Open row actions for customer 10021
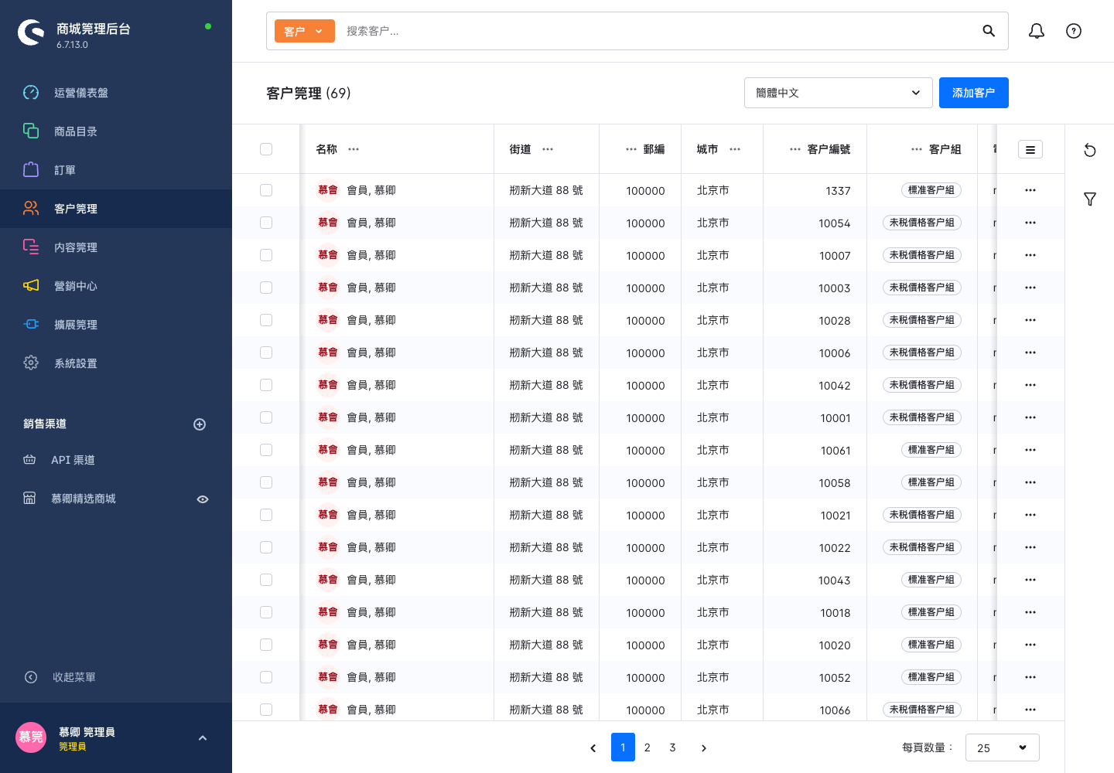The image size is (1114, 773). pos(1030,515)
